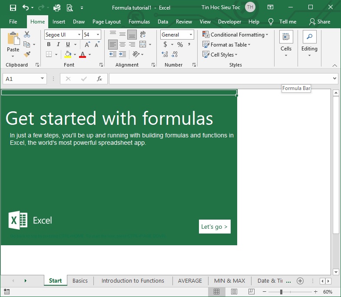Open the Formulas ribbon tab

coord(139,22)
